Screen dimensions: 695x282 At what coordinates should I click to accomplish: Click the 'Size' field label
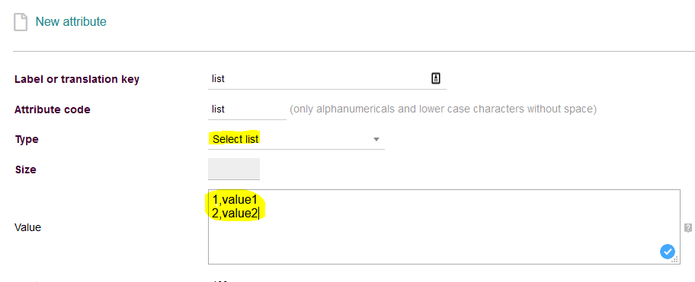(x=25, y=170)
